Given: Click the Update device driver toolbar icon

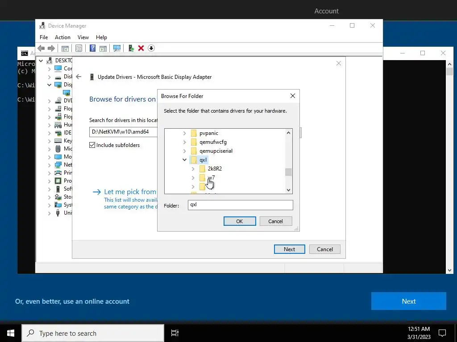Looking at the screenshot, I should pyautogui.click(x=131, y=48).
